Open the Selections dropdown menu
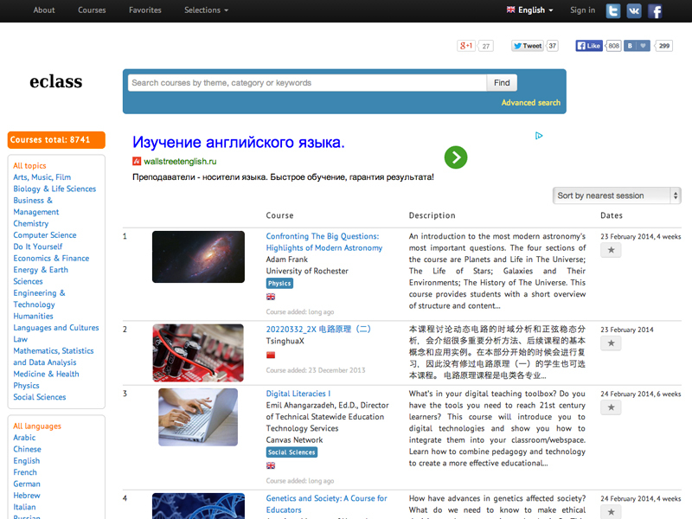Screen dimensions: 692x519 pos(206,10)
